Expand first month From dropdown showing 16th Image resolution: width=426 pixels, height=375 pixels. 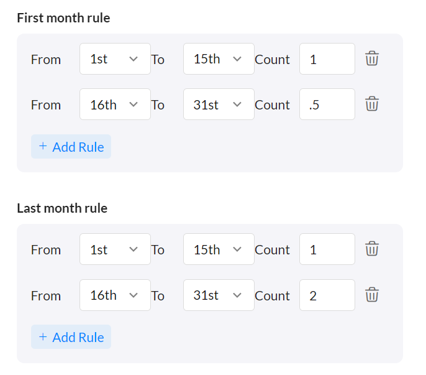(x=115, y=104)
